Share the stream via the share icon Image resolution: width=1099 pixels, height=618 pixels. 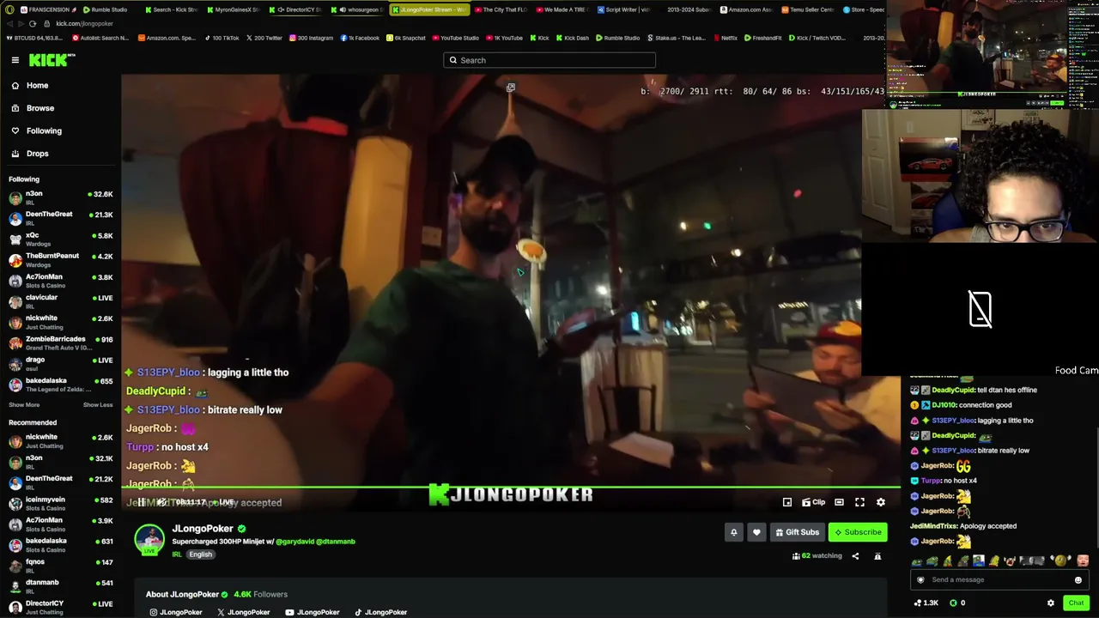tap(855, 556)
